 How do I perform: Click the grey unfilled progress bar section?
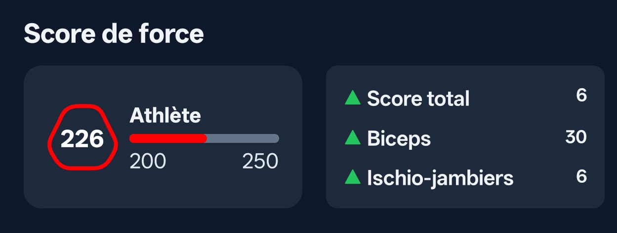pos(243,138)
